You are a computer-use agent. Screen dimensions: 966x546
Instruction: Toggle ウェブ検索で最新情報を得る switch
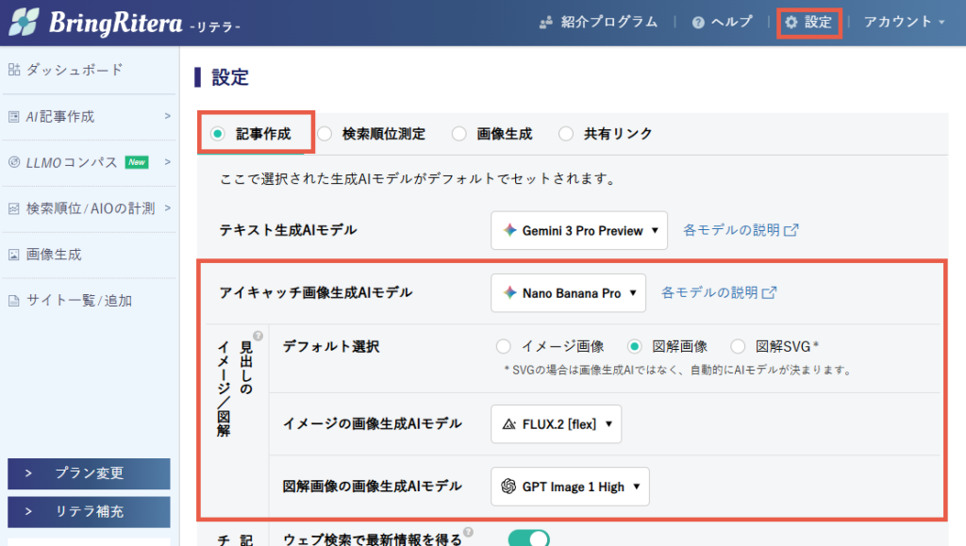[x=528, y=538]
